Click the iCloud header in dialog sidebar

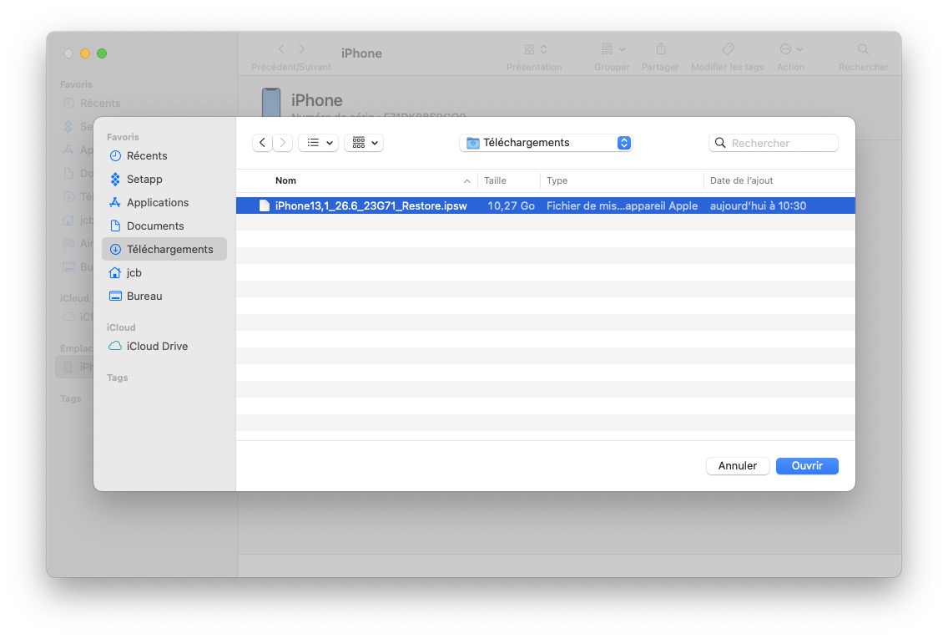tap(121, 327)
